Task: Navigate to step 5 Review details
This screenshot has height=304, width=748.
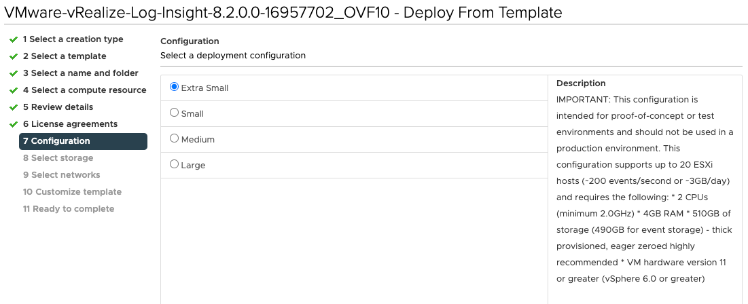Action: pos(58,107)
